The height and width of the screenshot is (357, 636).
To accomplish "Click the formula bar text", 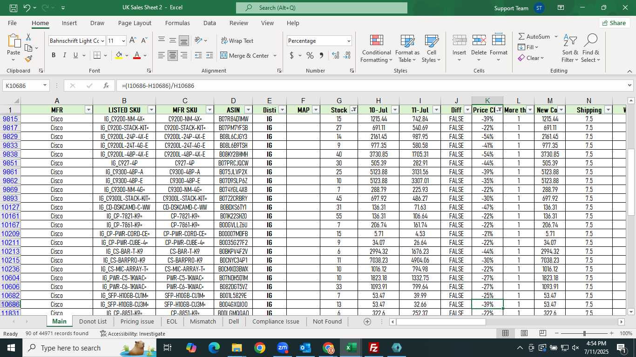I will point(158,86).
